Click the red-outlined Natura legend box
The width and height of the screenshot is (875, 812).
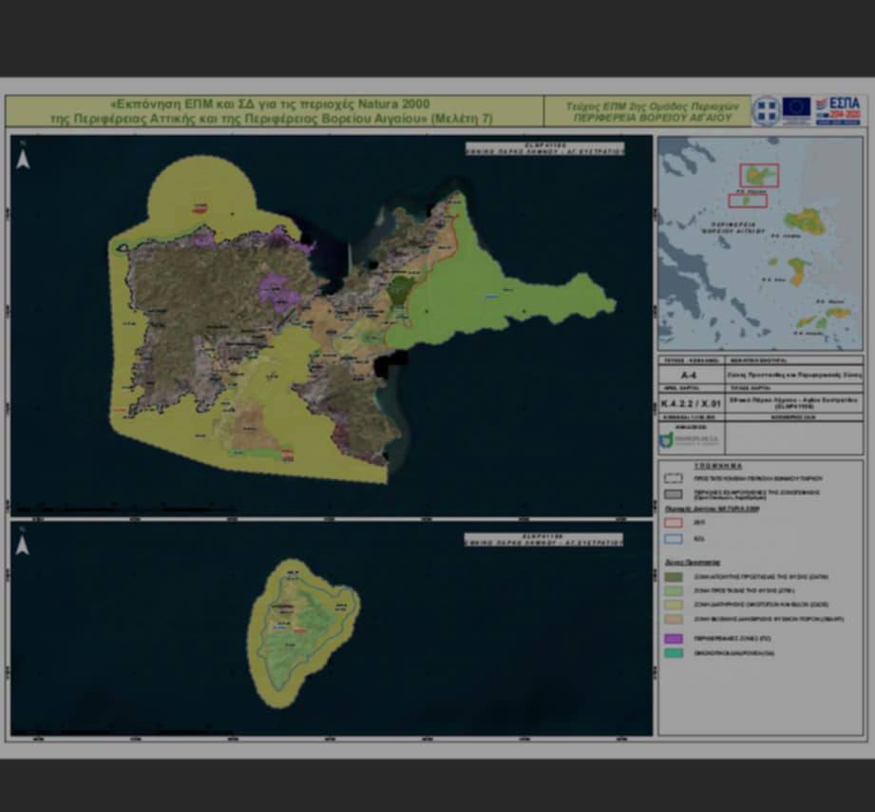click(675, 522)
